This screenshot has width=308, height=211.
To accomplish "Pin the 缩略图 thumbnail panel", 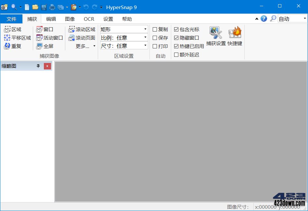I will pos(38,66).
